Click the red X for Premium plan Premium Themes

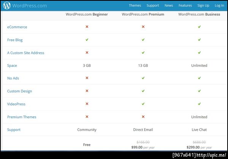pos(143,117)
